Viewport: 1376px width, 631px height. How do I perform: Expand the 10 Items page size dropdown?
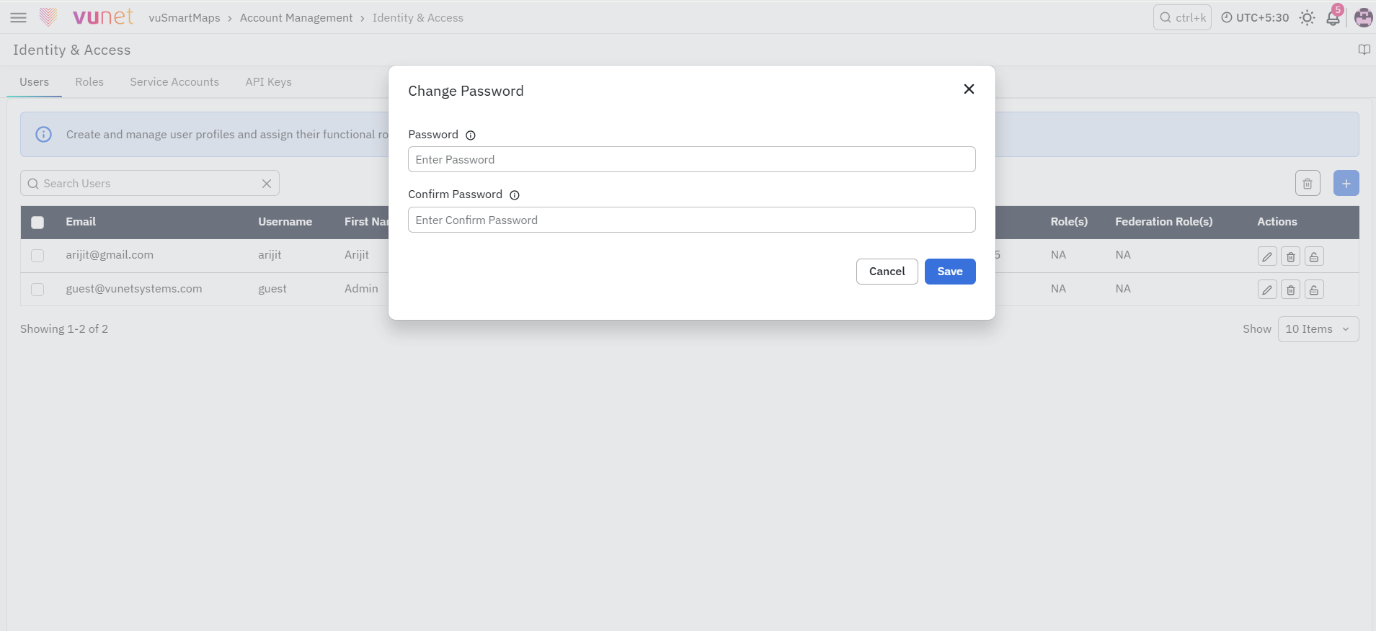tap(1318, 329)
